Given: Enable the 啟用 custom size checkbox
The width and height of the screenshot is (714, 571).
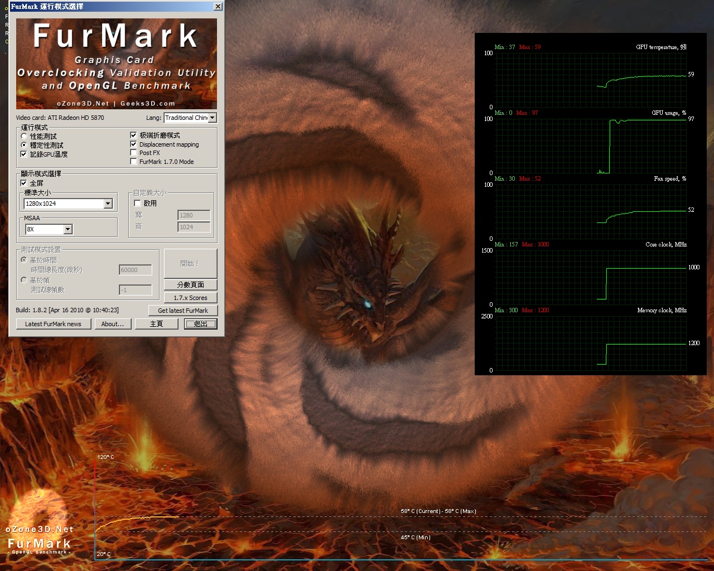Looking at the screenshot, I should coord(137,203).
